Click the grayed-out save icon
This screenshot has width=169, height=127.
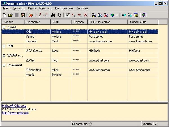pos(17,15)
